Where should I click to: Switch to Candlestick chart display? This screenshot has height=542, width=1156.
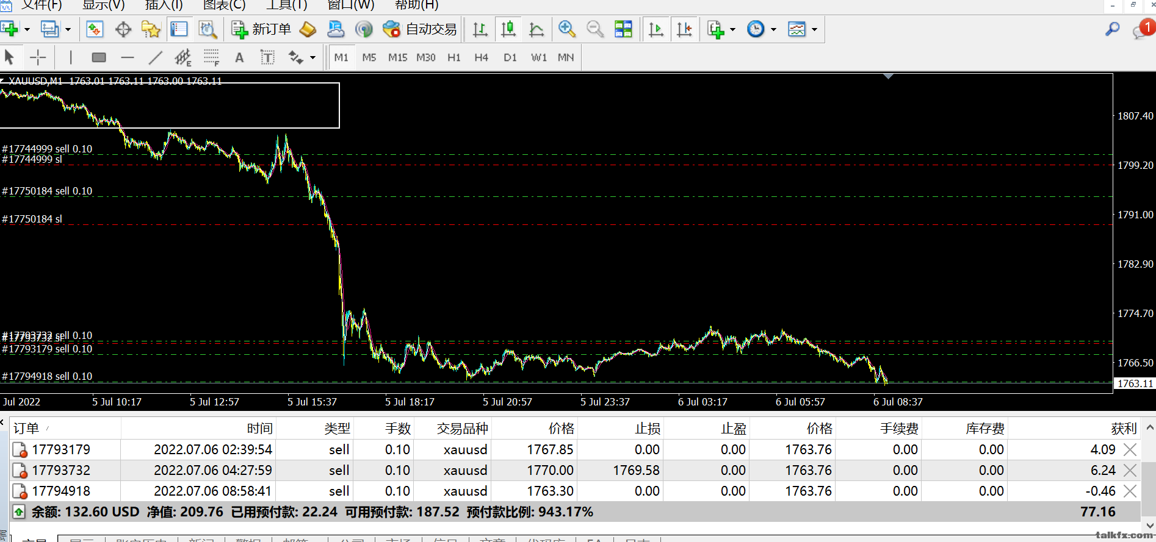(x=508, y=29)
